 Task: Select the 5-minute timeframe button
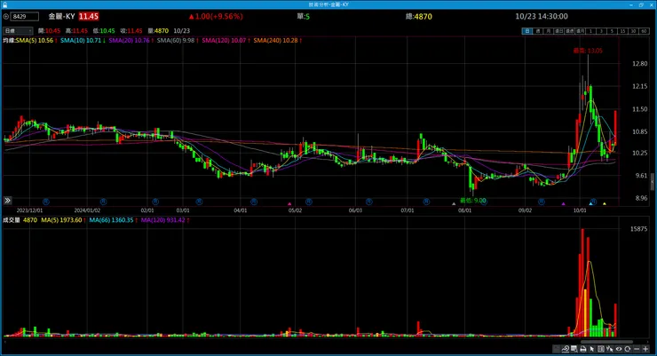[x=612, y=31]
